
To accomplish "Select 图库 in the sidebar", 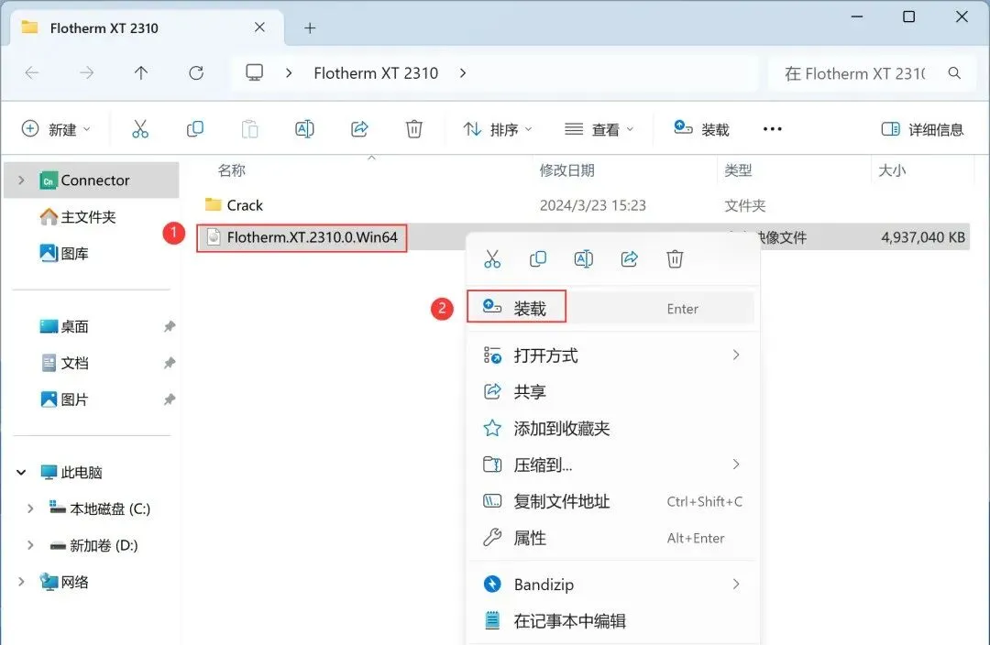I will (x=64, y=254).
